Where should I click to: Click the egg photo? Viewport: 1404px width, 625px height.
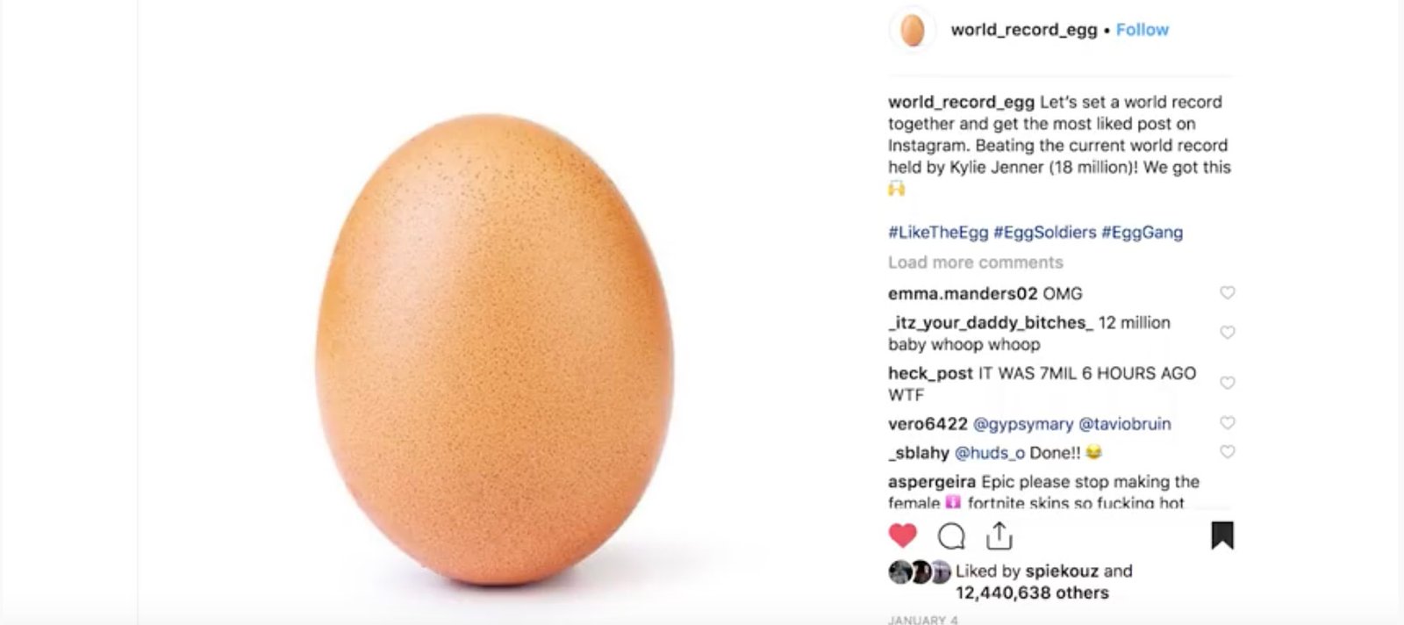coord(494,351)
